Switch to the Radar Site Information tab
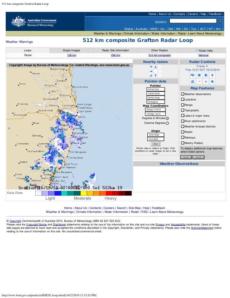 coord(116,50)
